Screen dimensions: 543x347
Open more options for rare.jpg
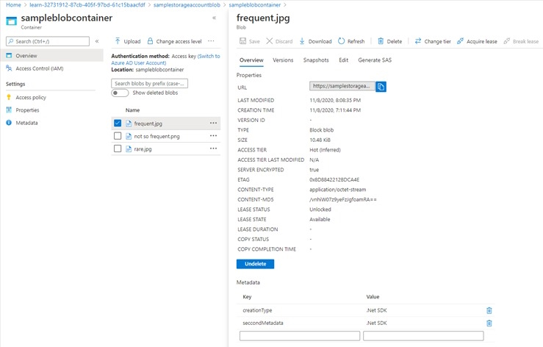(x=213, y=149)
